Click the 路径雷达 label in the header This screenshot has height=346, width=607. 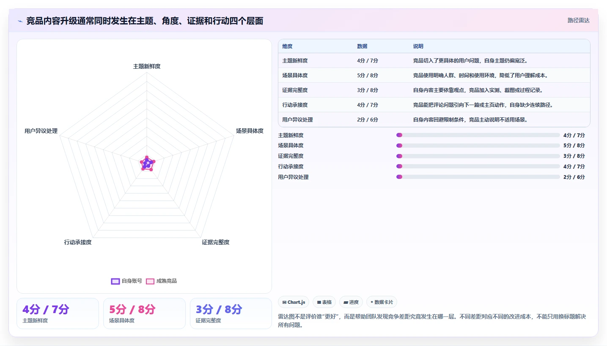pos(578,20)
